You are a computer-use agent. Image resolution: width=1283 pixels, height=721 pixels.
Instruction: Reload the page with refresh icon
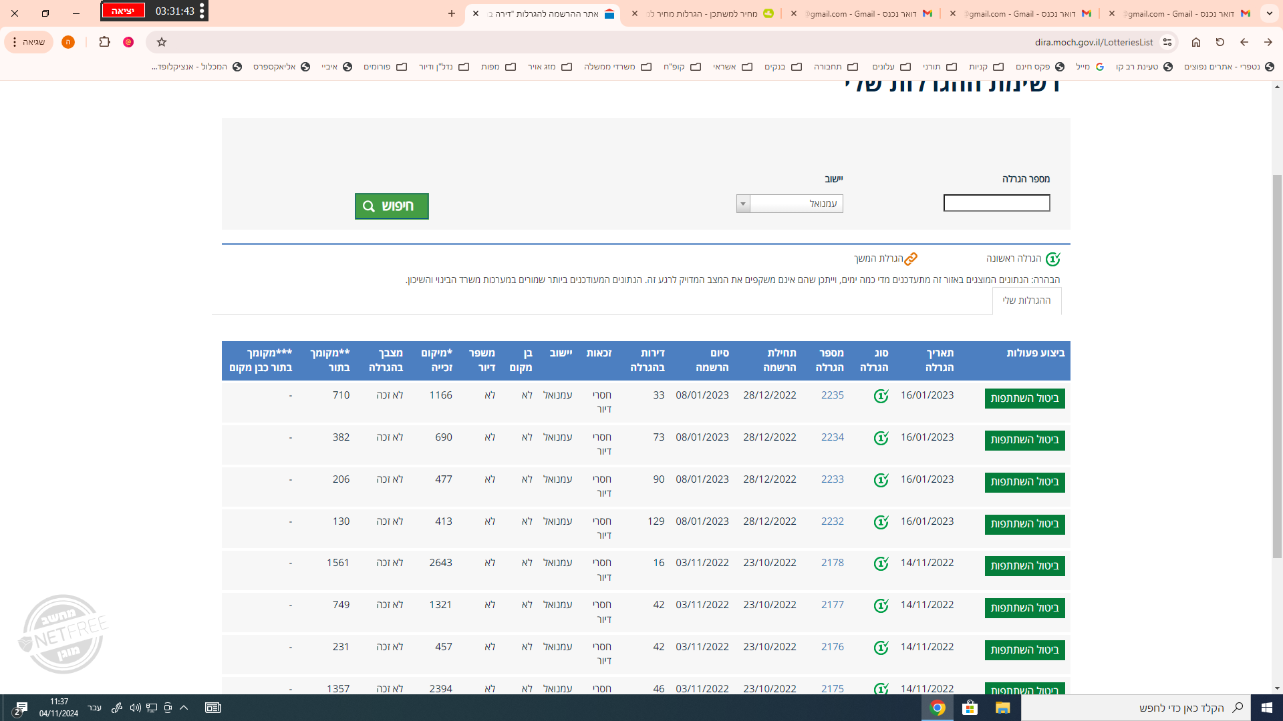point(1220,42)
